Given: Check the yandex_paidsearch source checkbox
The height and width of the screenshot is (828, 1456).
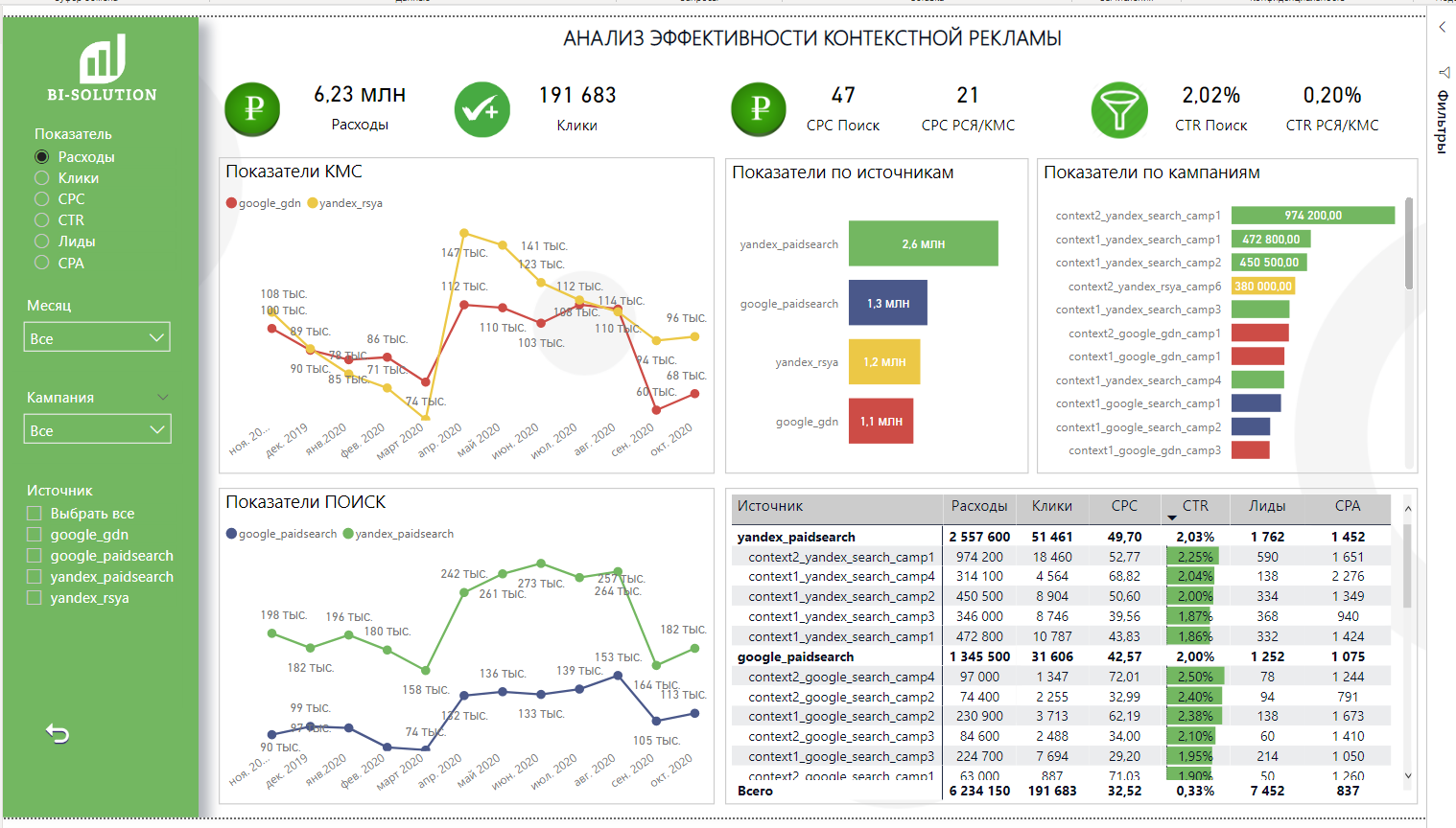Looking at the screenshot, I should (35, 576).
